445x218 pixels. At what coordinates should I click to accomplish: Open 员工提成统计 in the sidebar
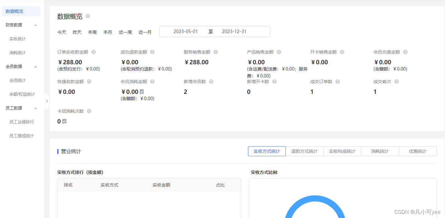point(21,136)
